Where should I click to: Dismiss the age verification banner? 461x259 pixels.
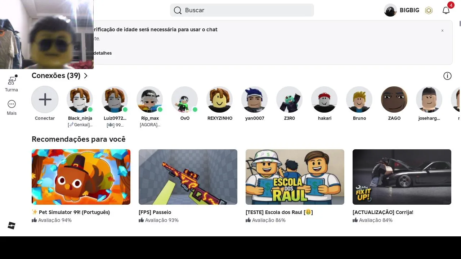pyautogui.click(x=442, y=31)
